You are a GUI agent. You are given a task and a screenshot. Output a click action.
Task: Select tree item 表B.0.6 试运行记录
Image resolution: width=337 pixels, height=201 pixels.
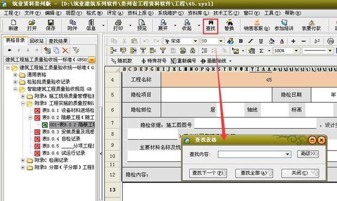(x=64, y=153)
